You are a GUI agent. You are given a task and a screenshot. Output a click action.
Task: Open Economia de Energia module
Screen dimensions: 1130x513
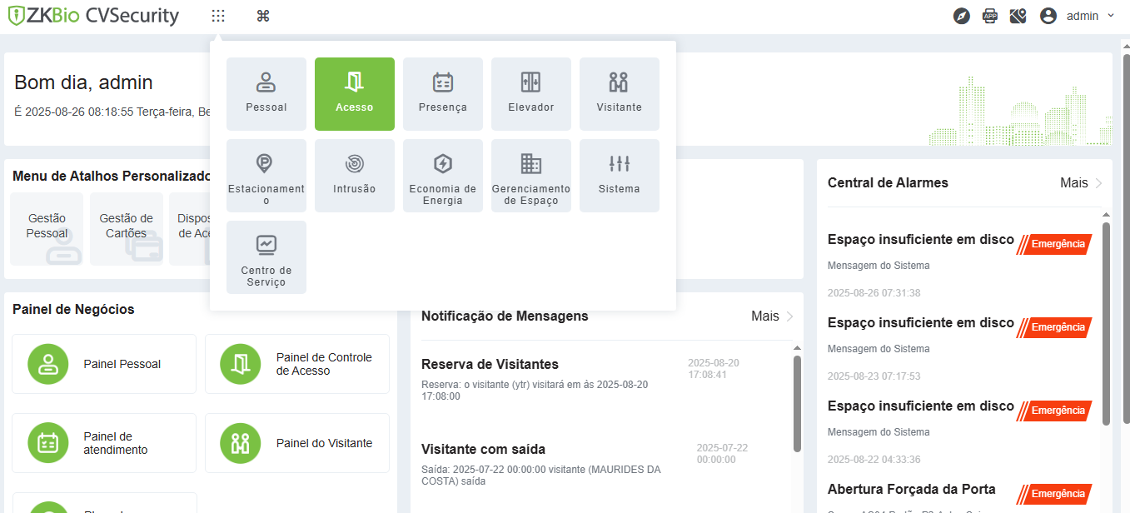[443, 176]
